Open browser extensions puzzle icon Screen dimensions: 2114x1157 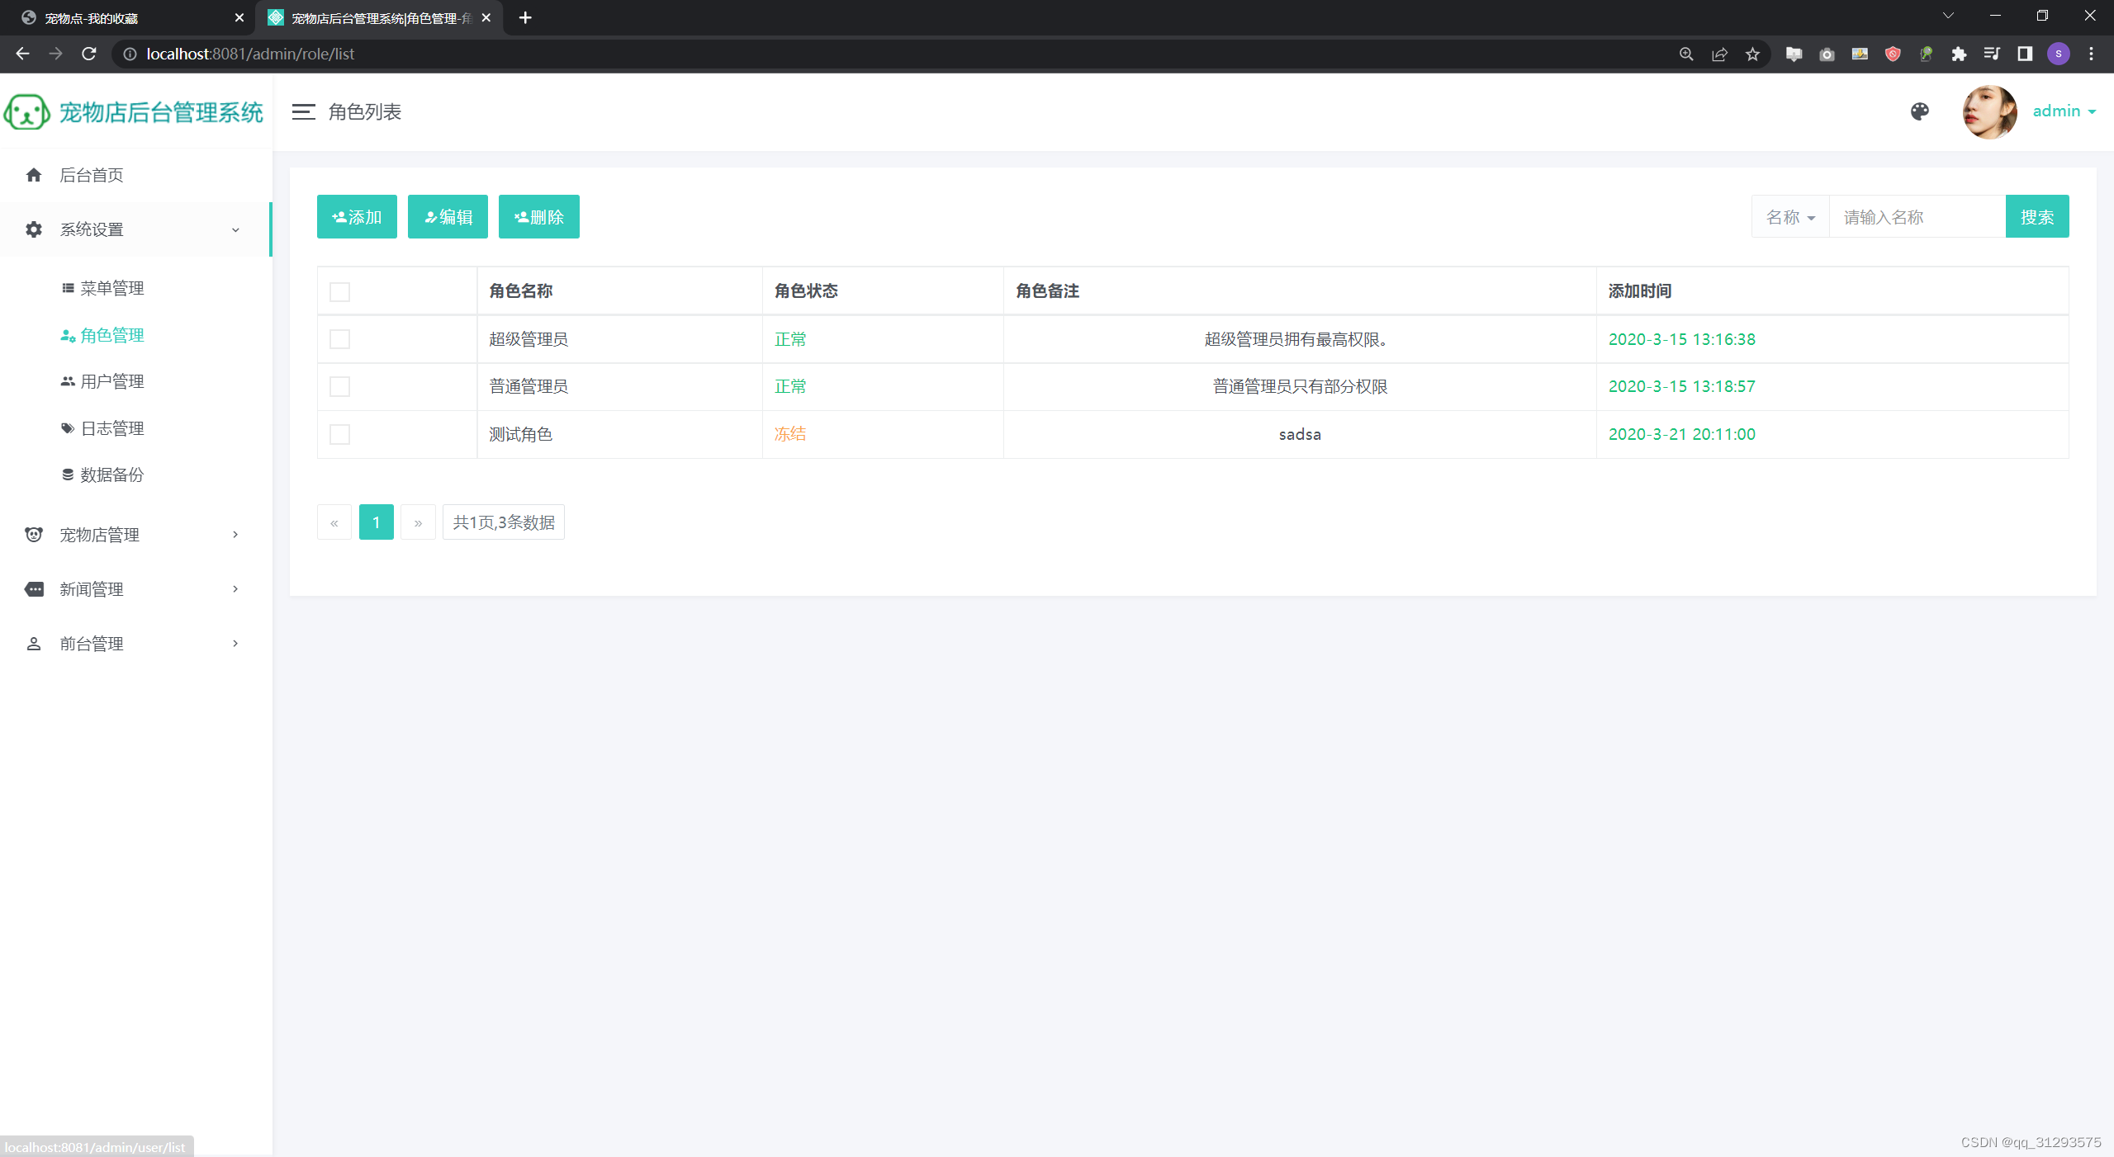point(1959,54)
